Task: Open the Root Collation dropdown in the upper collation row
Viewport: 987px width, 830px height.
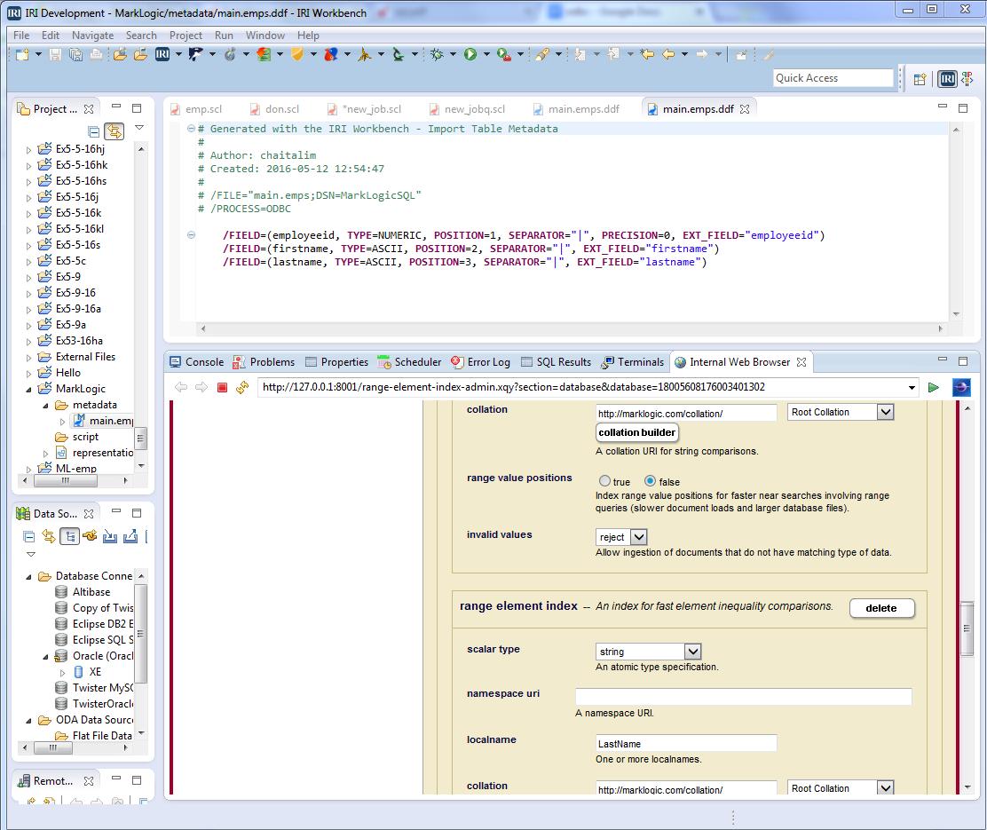Action: (886, 413)
